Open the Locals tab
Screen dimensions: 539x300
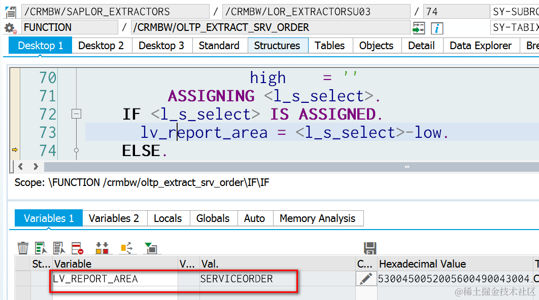[x=168, y=218]
